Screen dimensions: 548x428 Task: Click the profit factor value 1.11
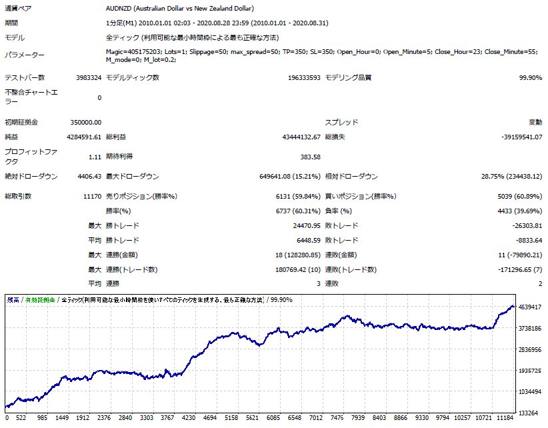pyautogui.click(x=95, y=157)
